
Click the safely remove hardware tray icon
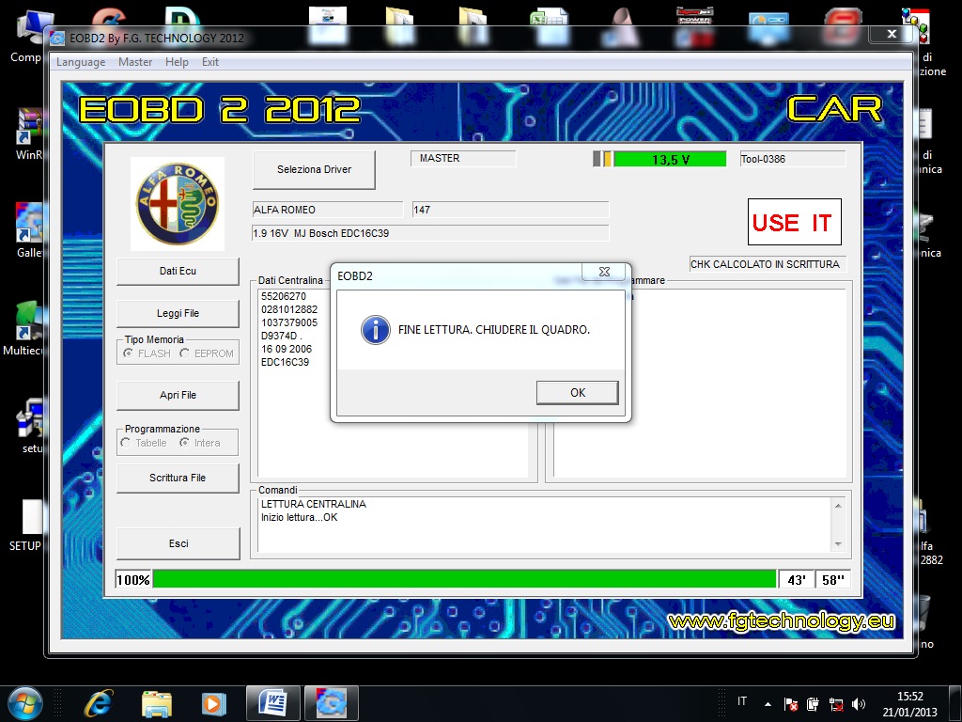click(x=813, y=704)
